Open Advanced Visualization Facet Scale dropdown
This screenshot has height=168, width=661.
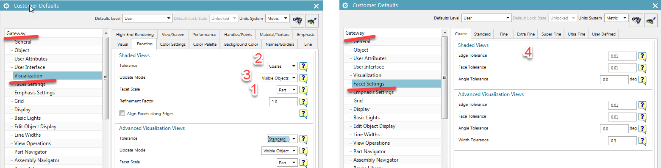click(x=287, y=162)
